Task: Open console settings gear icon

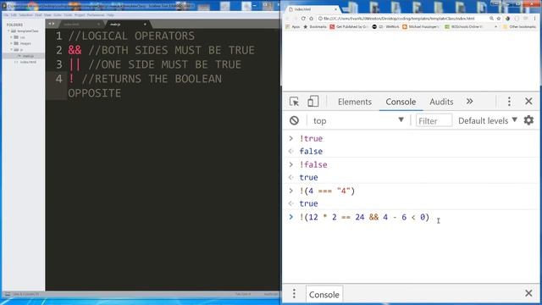Action: tap(528, 120)
